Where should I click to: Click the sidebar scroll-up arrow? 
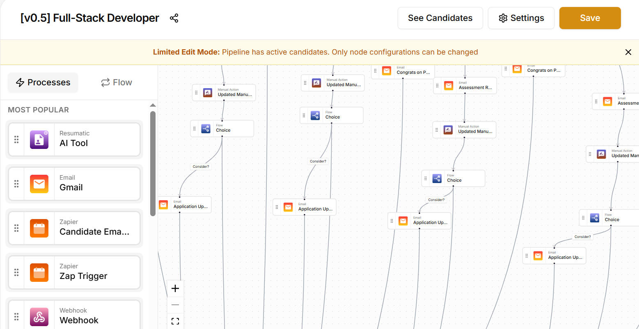click(x=153, y=105)
